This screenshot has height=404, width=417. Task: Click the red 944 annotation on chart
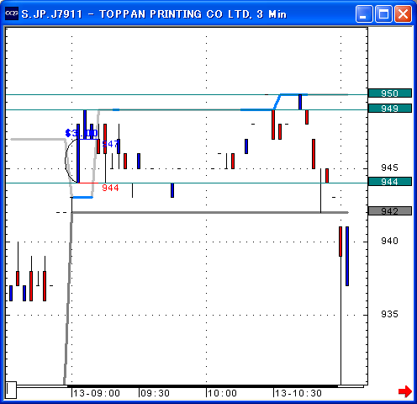click(110, 188)
